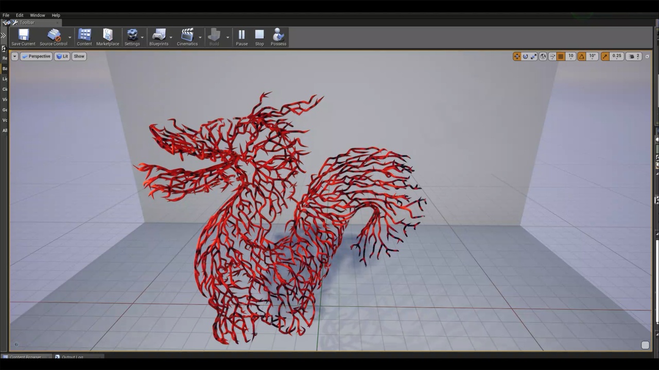Toggle grid snapping in viewport
The image size is (659, 370).
pyautogui.click(x=561, y=57)
